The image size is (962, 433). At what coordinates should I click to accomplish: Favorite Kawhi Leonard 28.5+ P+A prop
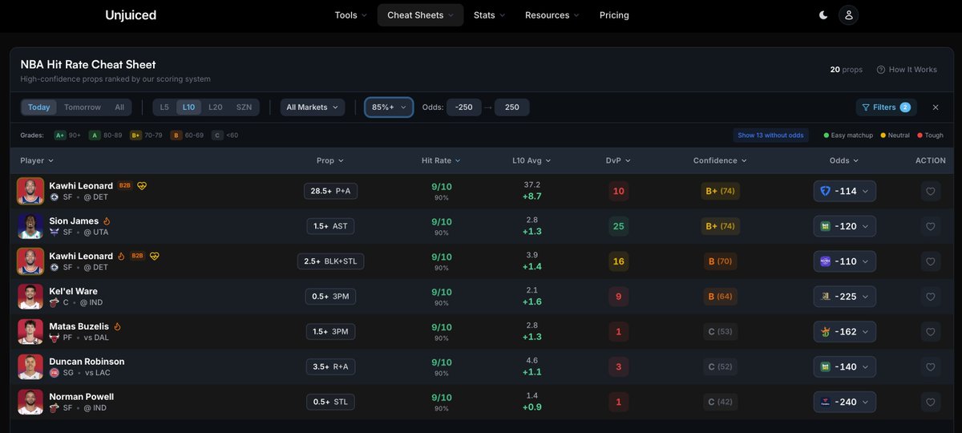click(x=930, y=192)
